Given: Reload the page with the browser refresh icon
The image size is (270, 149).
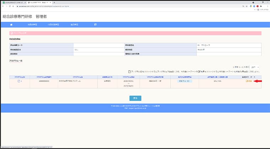Looking at the screenshot, I should click(x=10, y=6).
